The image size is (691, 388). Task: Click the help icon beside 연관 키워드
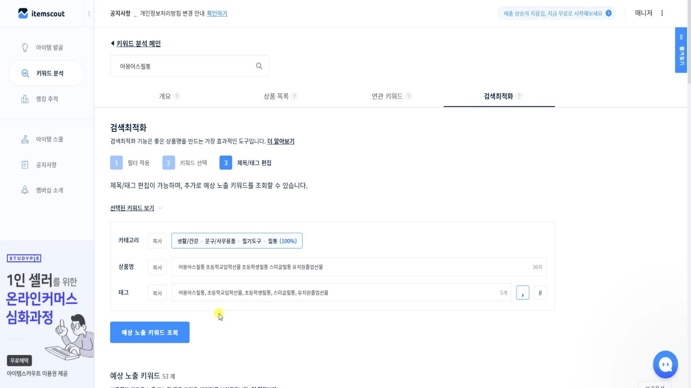coord(408,96)
